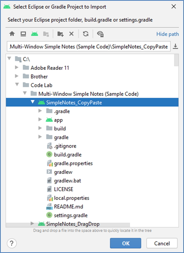Screen dimensions: 184x253
Task: Click the gradlew.bat file icon
Action: click(x=49, y=181)
